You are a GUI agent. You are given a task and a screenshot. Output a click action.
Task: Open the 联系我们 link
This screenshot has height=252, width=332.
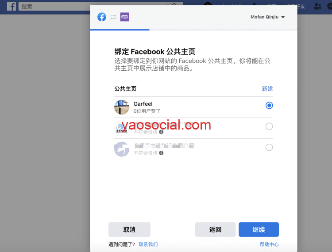tap(148, 244)
